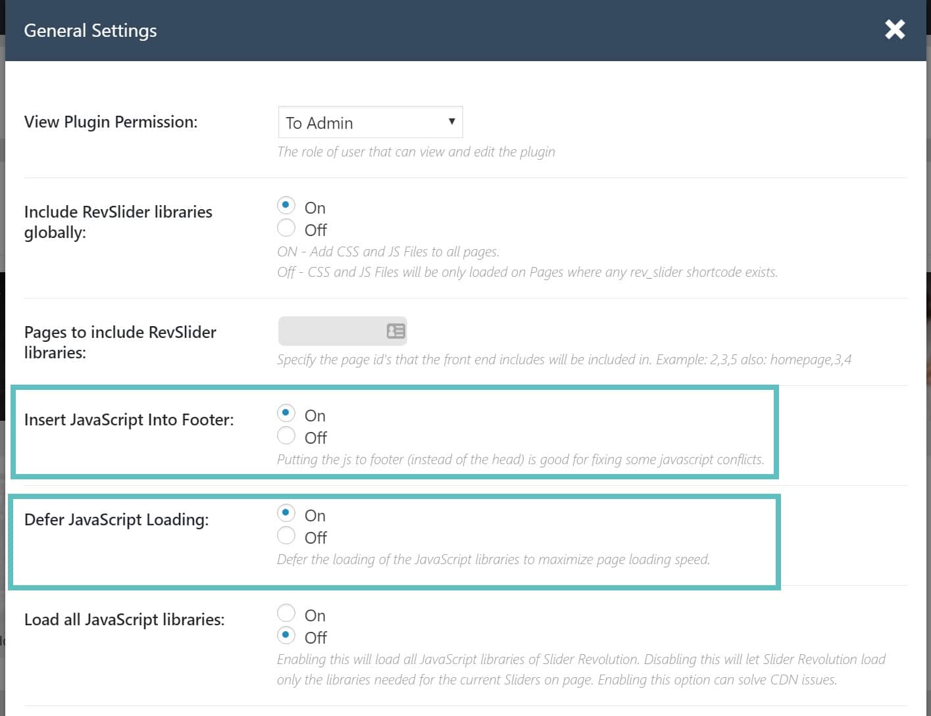Click the General Settings title bar
The width and height of the screenshot is (931, 716).
(x=90, y=30)
